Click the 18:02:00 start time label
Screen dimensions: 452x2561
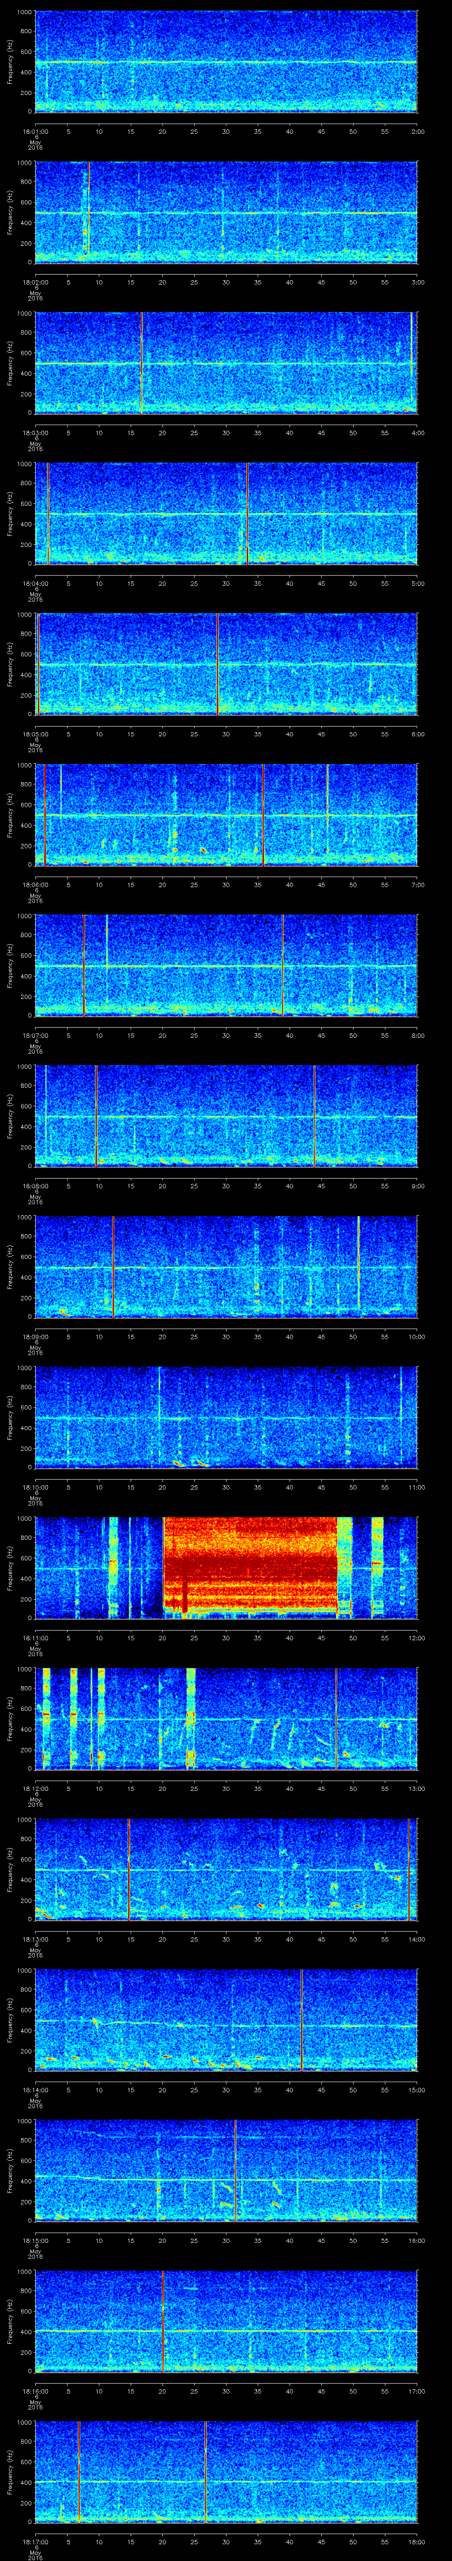35,282
